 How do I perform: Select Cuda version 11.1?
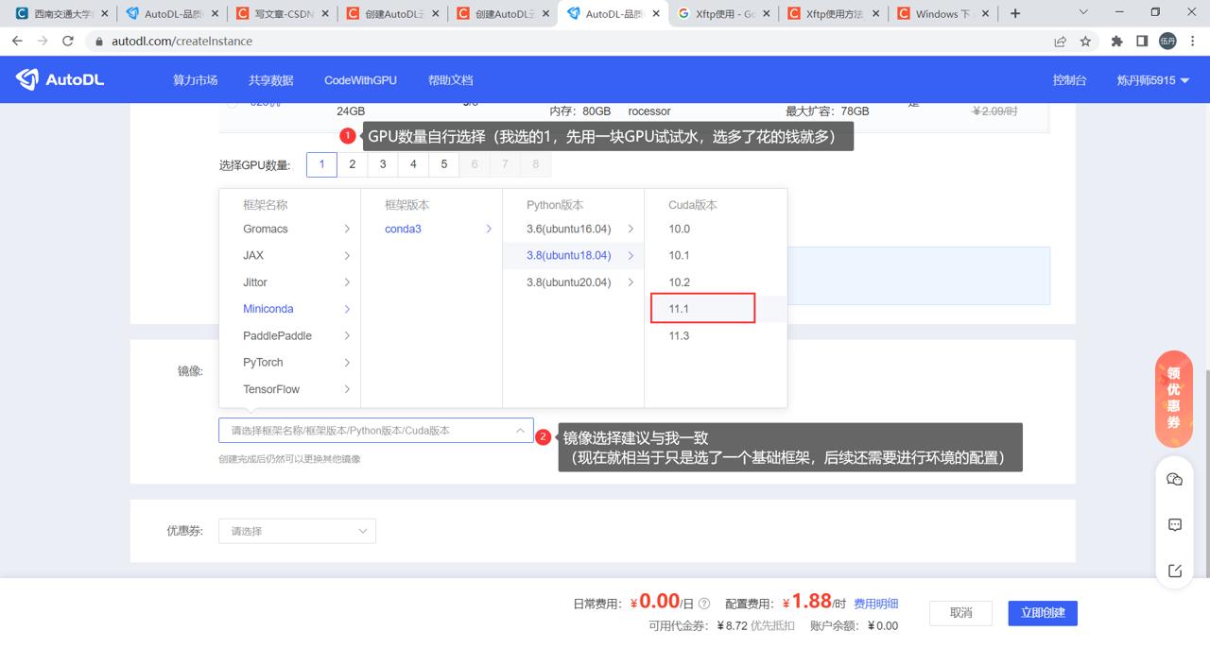(716, 309)
